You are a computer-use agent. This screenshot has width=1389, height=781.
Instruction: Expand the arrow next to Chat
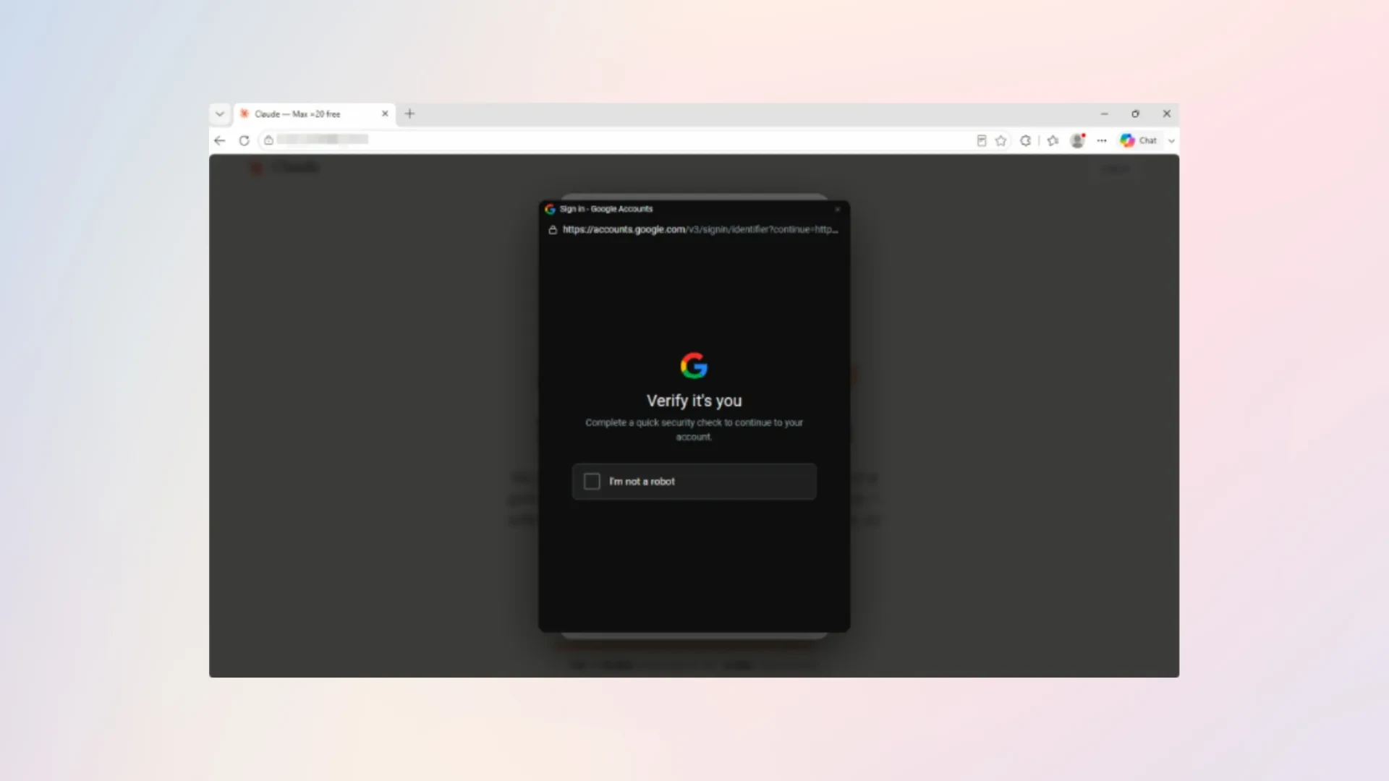tap(1171, 141)
